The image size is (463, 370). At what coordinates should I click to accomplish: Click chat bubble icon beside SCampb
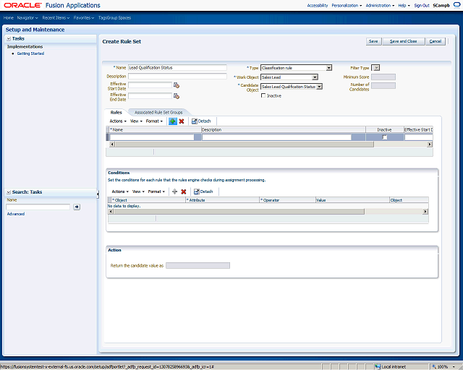click(x=456, y=5)
